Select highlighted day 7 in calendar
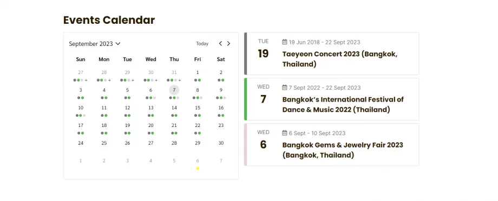This screenshot has width=498, height=201. point(174,90)
